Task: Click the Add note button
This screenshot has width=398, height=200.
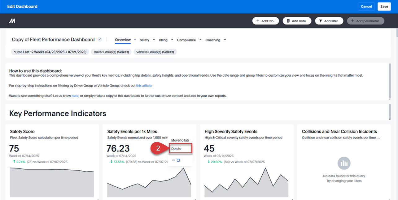Action: 296,21
